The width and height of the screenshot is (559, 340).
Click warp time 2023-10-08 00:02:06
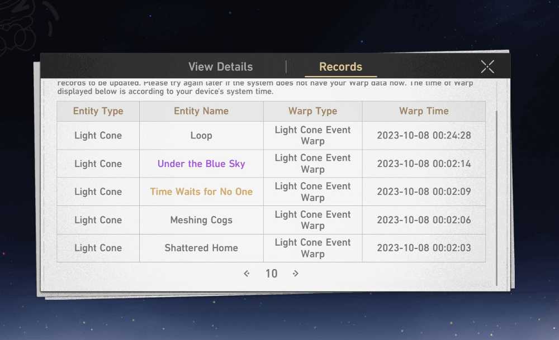tap(424, 220)
